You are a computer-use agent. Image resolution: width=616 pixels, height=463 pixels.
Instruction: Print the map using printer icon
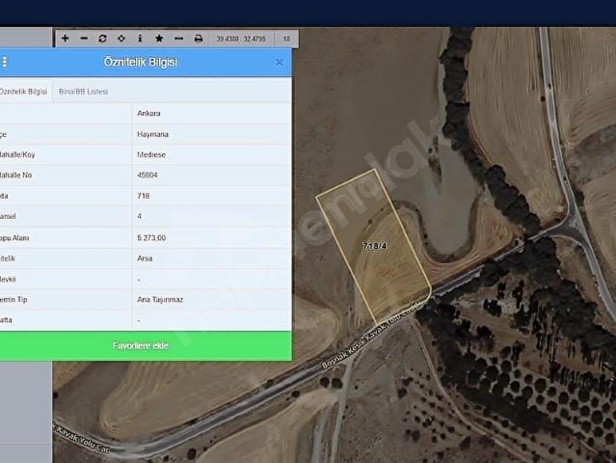[199, 39]
